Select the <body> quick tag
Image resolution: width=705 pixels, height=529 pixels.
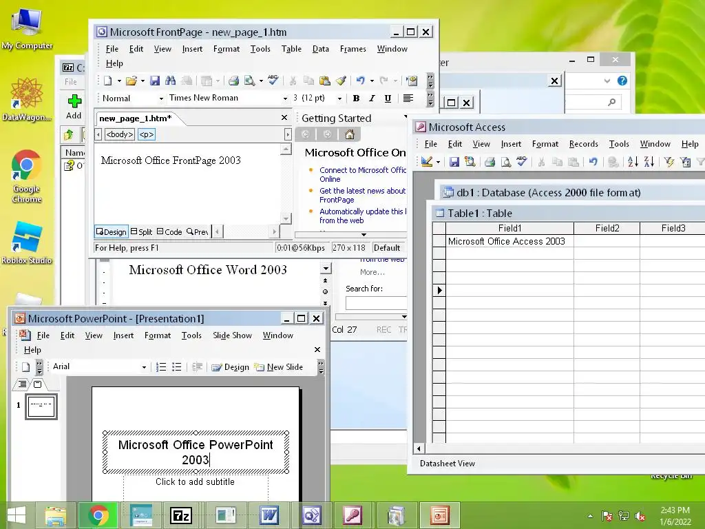coord(120,134)
